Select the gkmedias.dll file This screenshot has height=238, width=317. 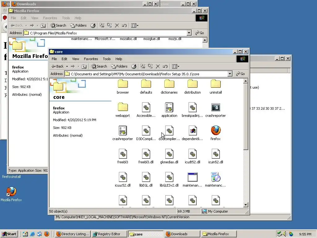[x=169, y=156]
